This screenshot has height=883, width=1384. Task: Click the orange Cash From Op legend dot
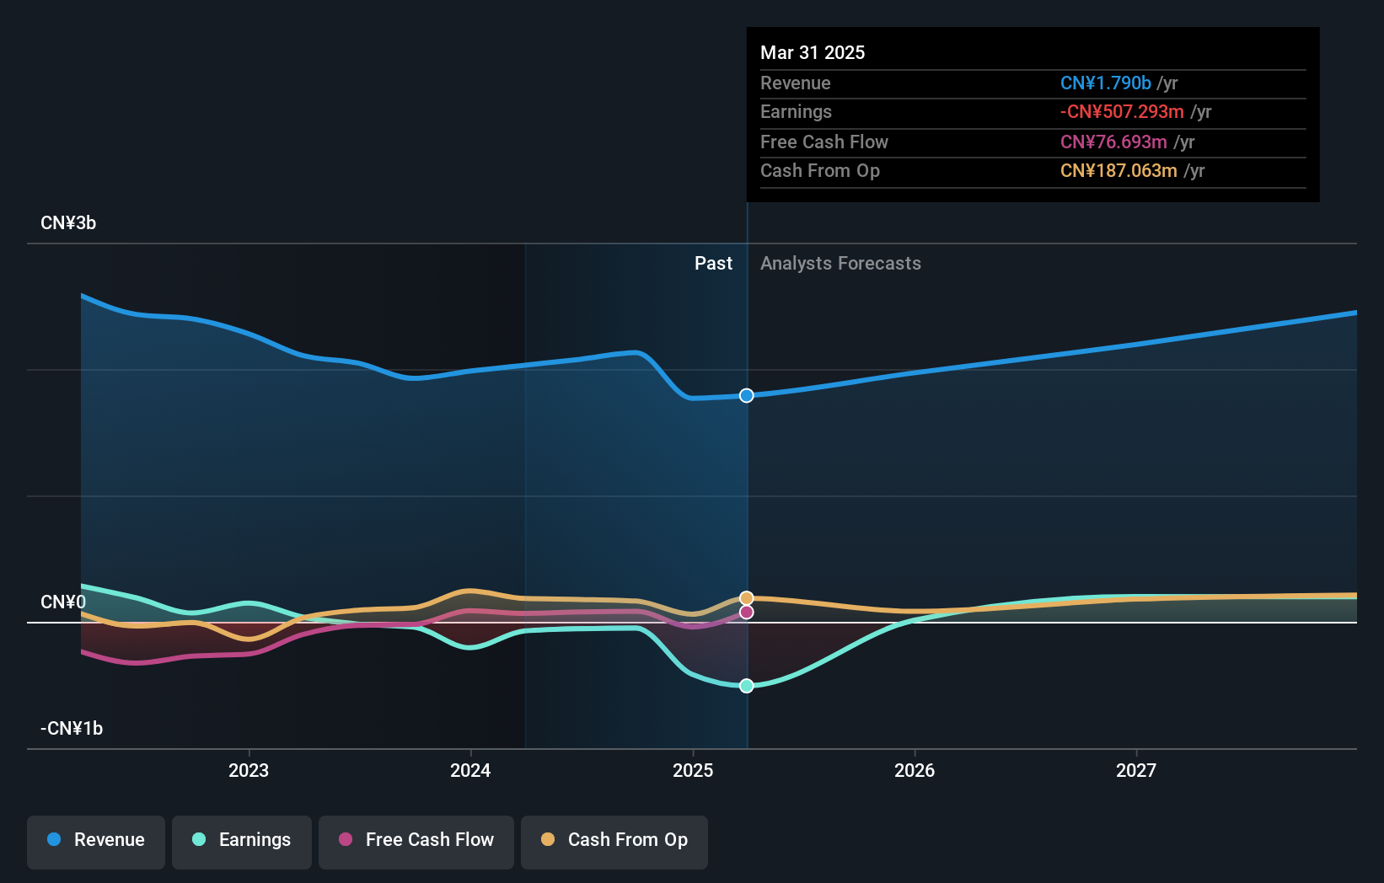pos(548,839)
